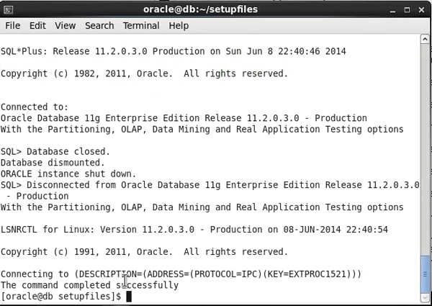
Task: Open the View menu
Action: [66, 25]
